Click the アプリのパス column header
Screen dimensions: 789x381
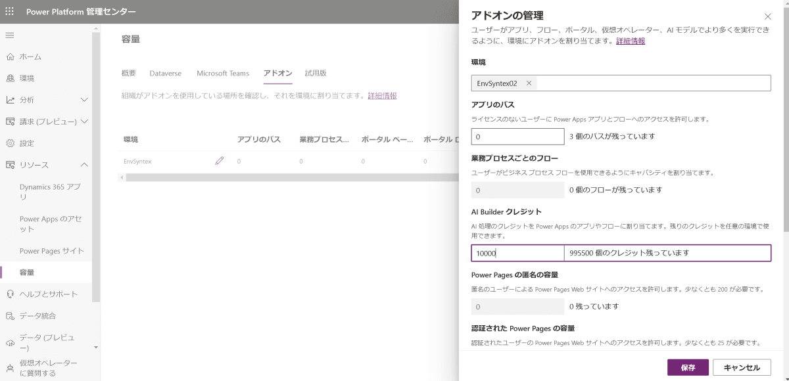259,140
